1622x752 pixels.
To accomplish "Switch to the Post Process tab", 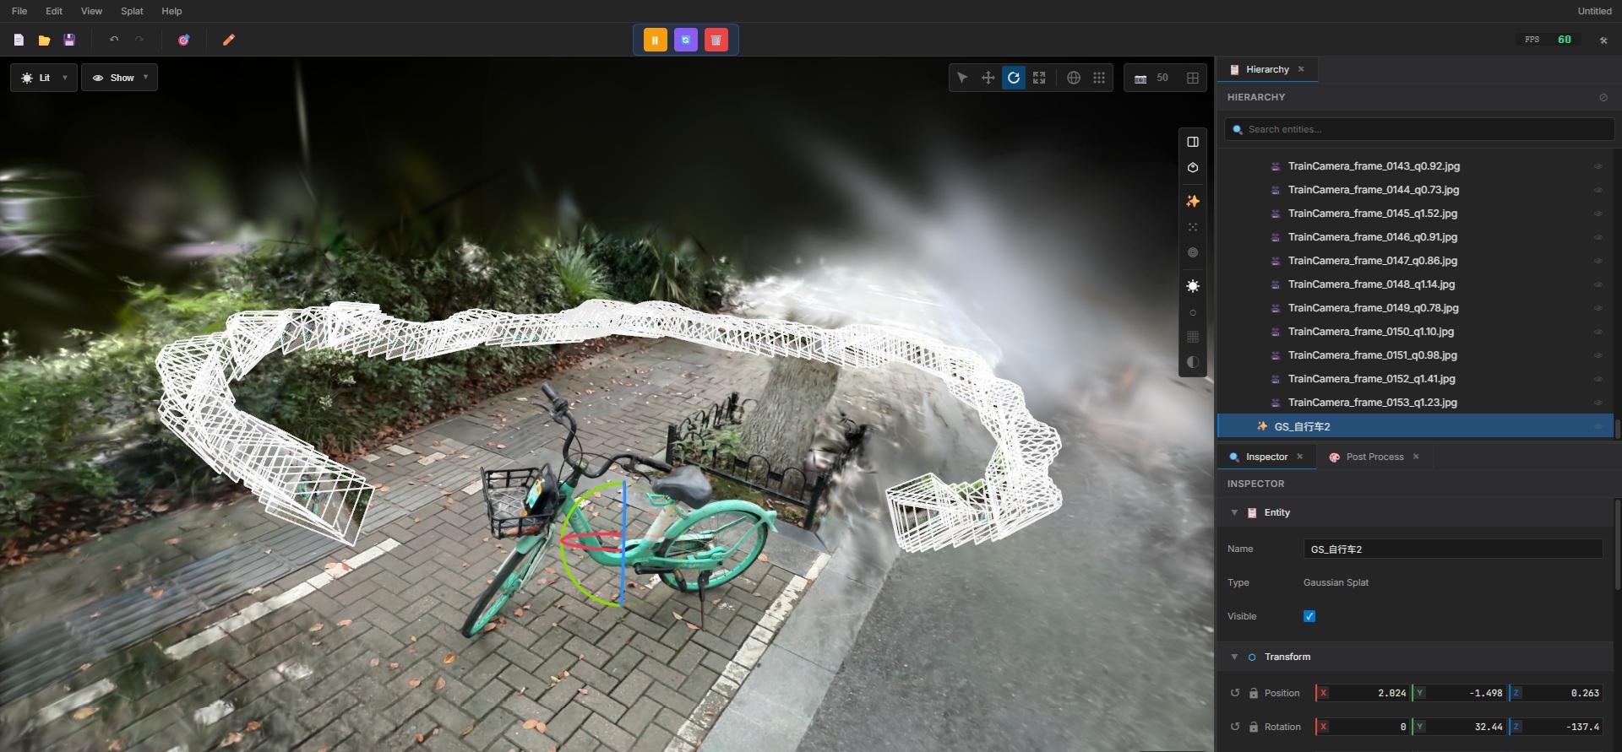I will (1374, 457).
